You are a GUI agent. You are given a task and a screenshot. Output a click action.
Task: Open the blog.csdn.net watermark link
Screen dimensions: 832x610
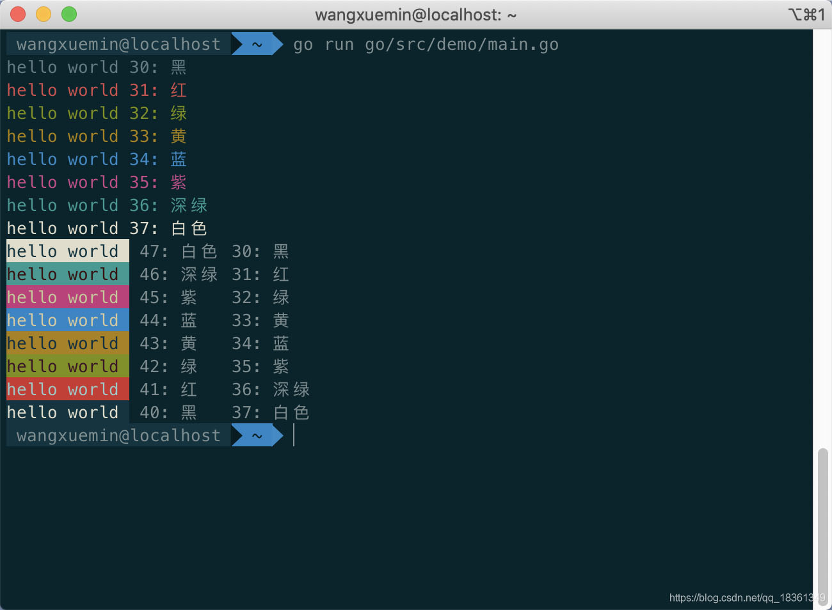click(746, 598)
